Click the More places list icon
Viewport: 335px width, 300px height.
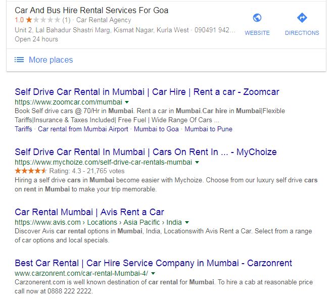click(19, 60)
